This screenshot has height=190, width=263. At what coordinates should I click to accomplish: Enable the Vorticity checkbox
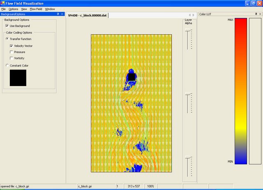click(x=12, y=58)
